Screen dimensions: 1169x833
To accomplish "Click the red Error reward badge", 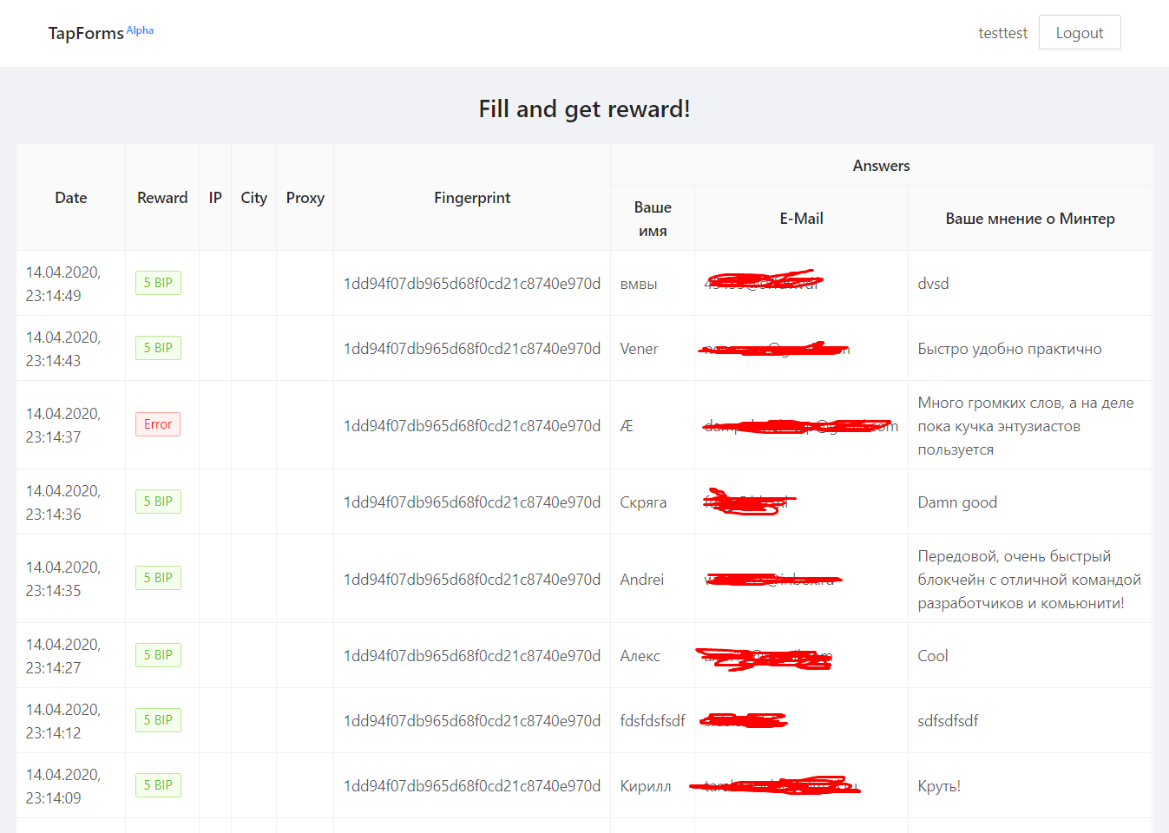I will click(158, 424).
